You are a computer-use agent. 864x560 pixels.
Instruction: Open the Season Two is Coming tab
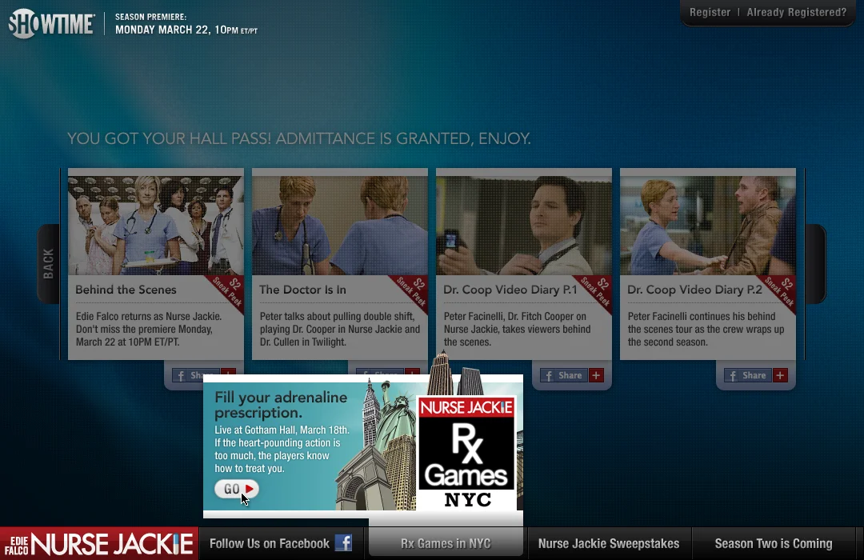[x=774, y=543]
